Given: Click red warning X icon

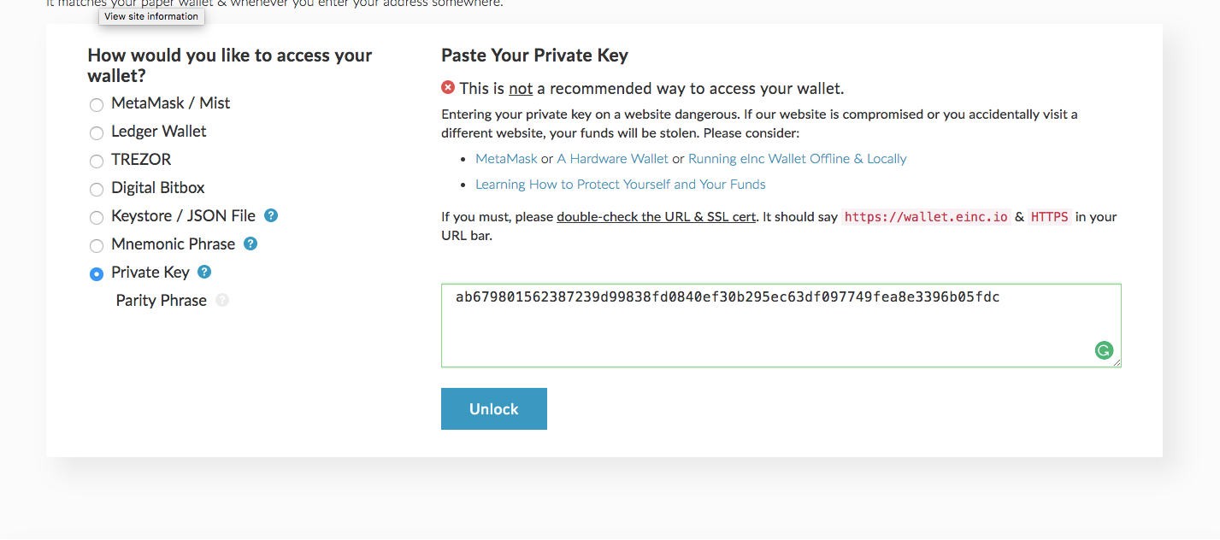Looking at the screenshot, I should pyautogui.click(x=448, y=87).
